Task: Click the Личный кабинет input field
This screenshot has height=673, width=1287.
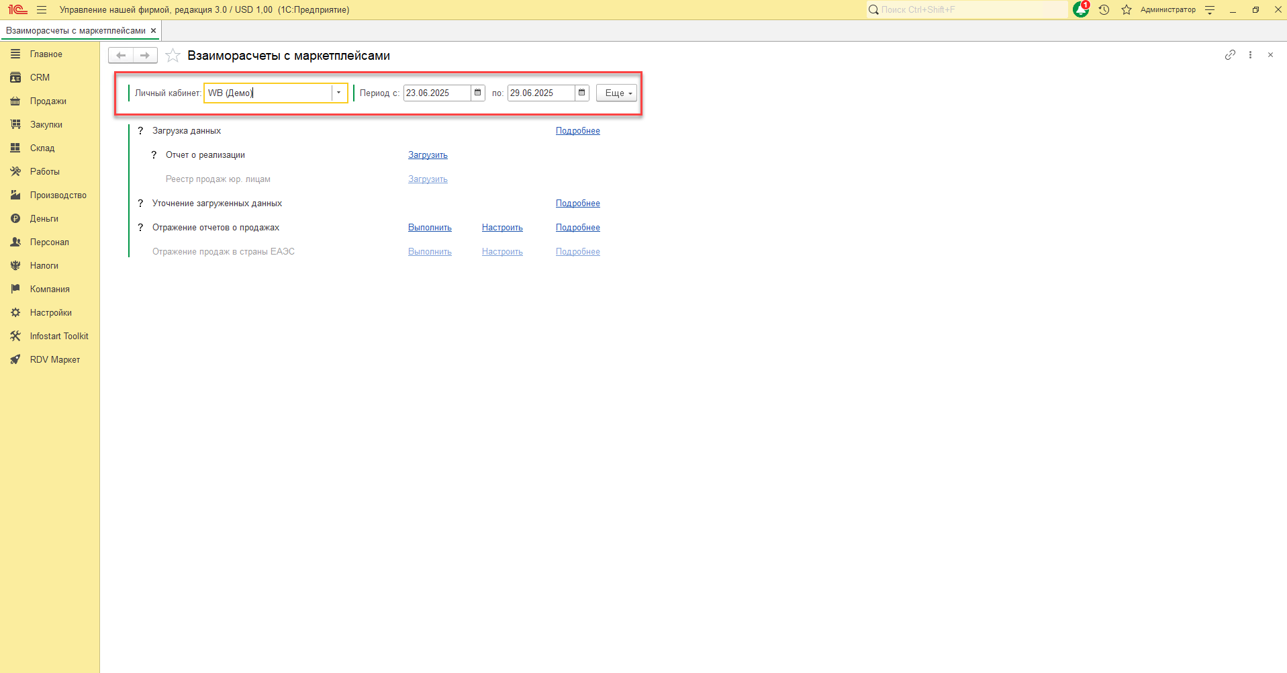Action: click(269, 93)
